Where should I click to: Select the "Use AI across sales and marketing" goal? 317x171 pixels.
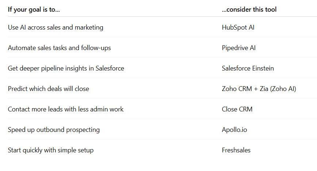click(56, 27)
